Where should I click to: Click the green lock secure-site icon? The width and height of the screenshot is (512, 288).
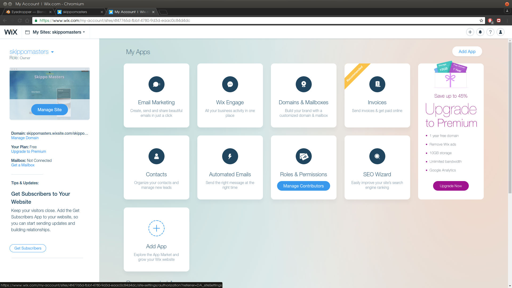click(x=36, y=21)
